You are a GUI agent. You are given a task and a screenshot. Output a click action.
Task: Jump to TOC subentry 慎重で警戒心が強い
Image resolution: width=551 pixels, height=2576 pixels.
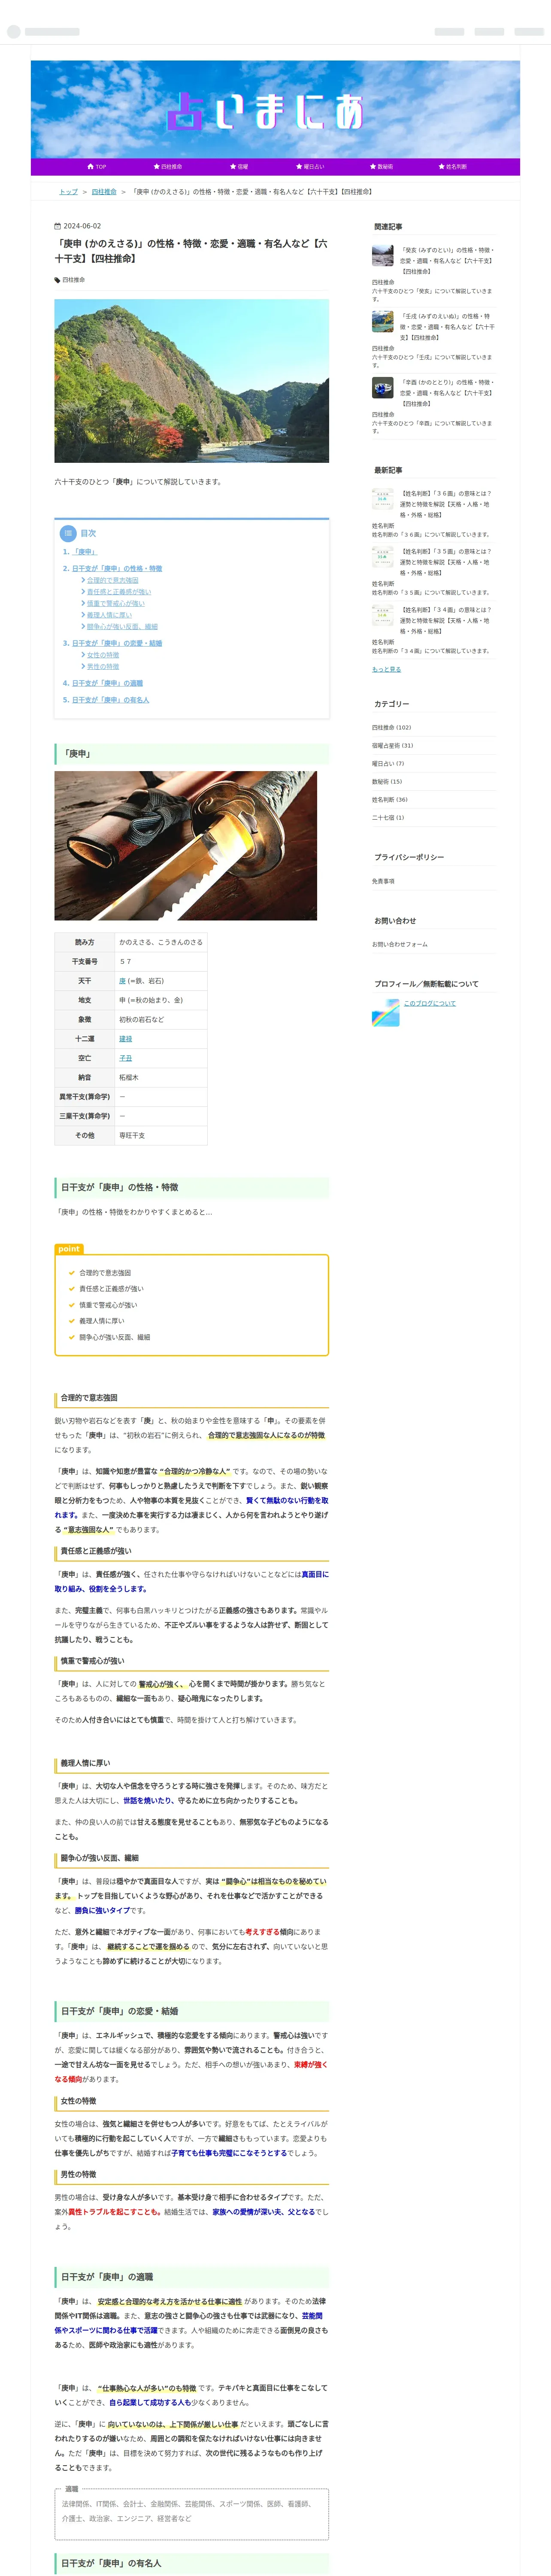116,604
